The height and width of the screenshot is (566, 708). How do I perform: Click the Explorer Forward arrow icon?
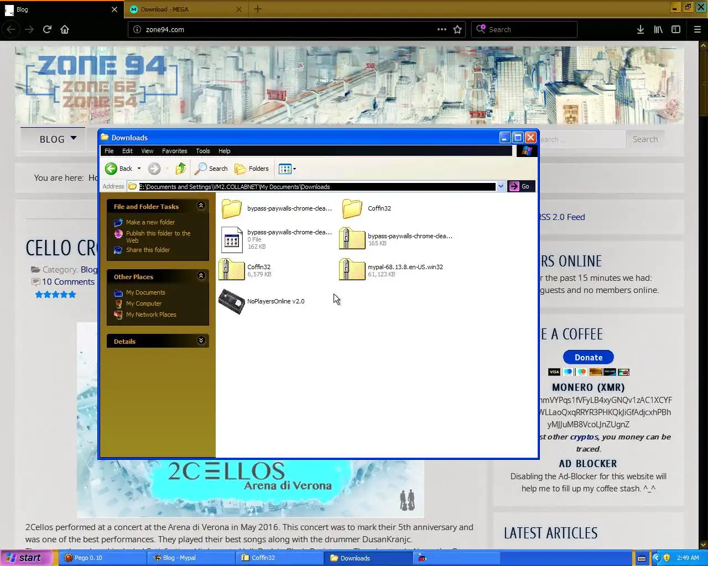154,169
